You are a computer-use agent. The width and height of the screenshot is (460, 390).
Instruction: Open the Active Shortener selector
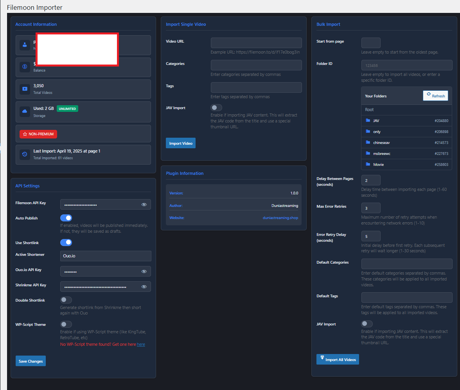click(x=105, y=256)
